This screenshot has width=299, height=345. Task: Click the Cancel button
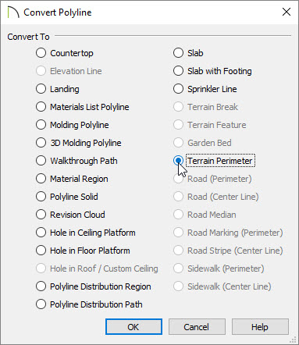[197, 327]
